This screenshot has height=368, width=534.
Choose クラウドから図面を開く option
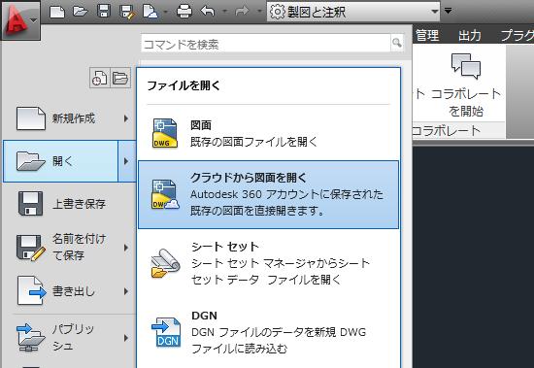[x=268, y=194]
